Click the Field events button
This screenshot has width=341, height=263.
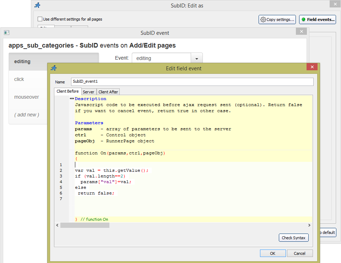point(317,20)
